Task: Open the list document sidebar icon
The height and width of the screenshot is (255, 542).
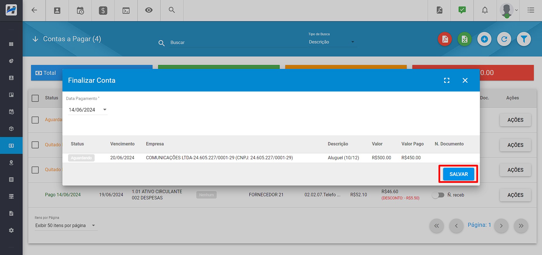Action: (11, 180)
